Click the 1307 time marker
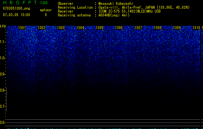The height and width of the screenshot is (129, 203). pyautogui.click(x=138, y=28)
